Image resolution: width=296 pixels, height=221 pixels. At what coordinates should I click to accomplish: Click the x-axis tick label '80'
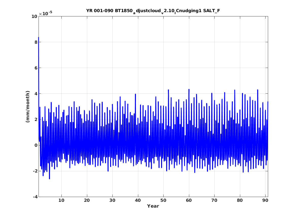pos(240,200)
